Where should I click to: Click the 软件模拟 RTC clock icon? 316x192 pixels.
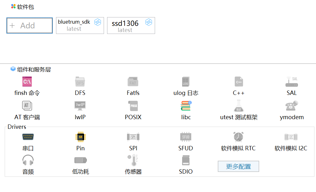coord(238,137)
